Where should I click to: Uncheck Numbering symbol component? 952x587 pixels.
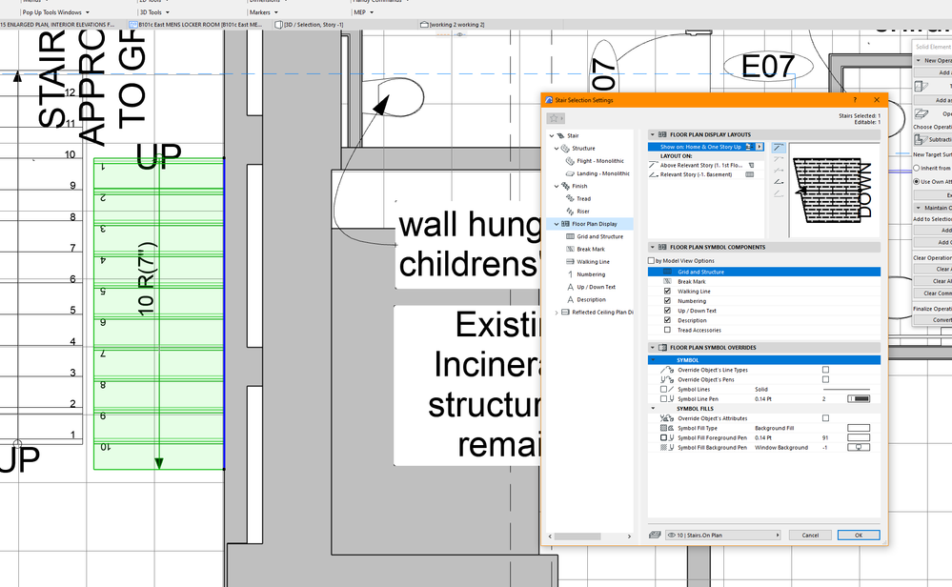tap(667, 301)
